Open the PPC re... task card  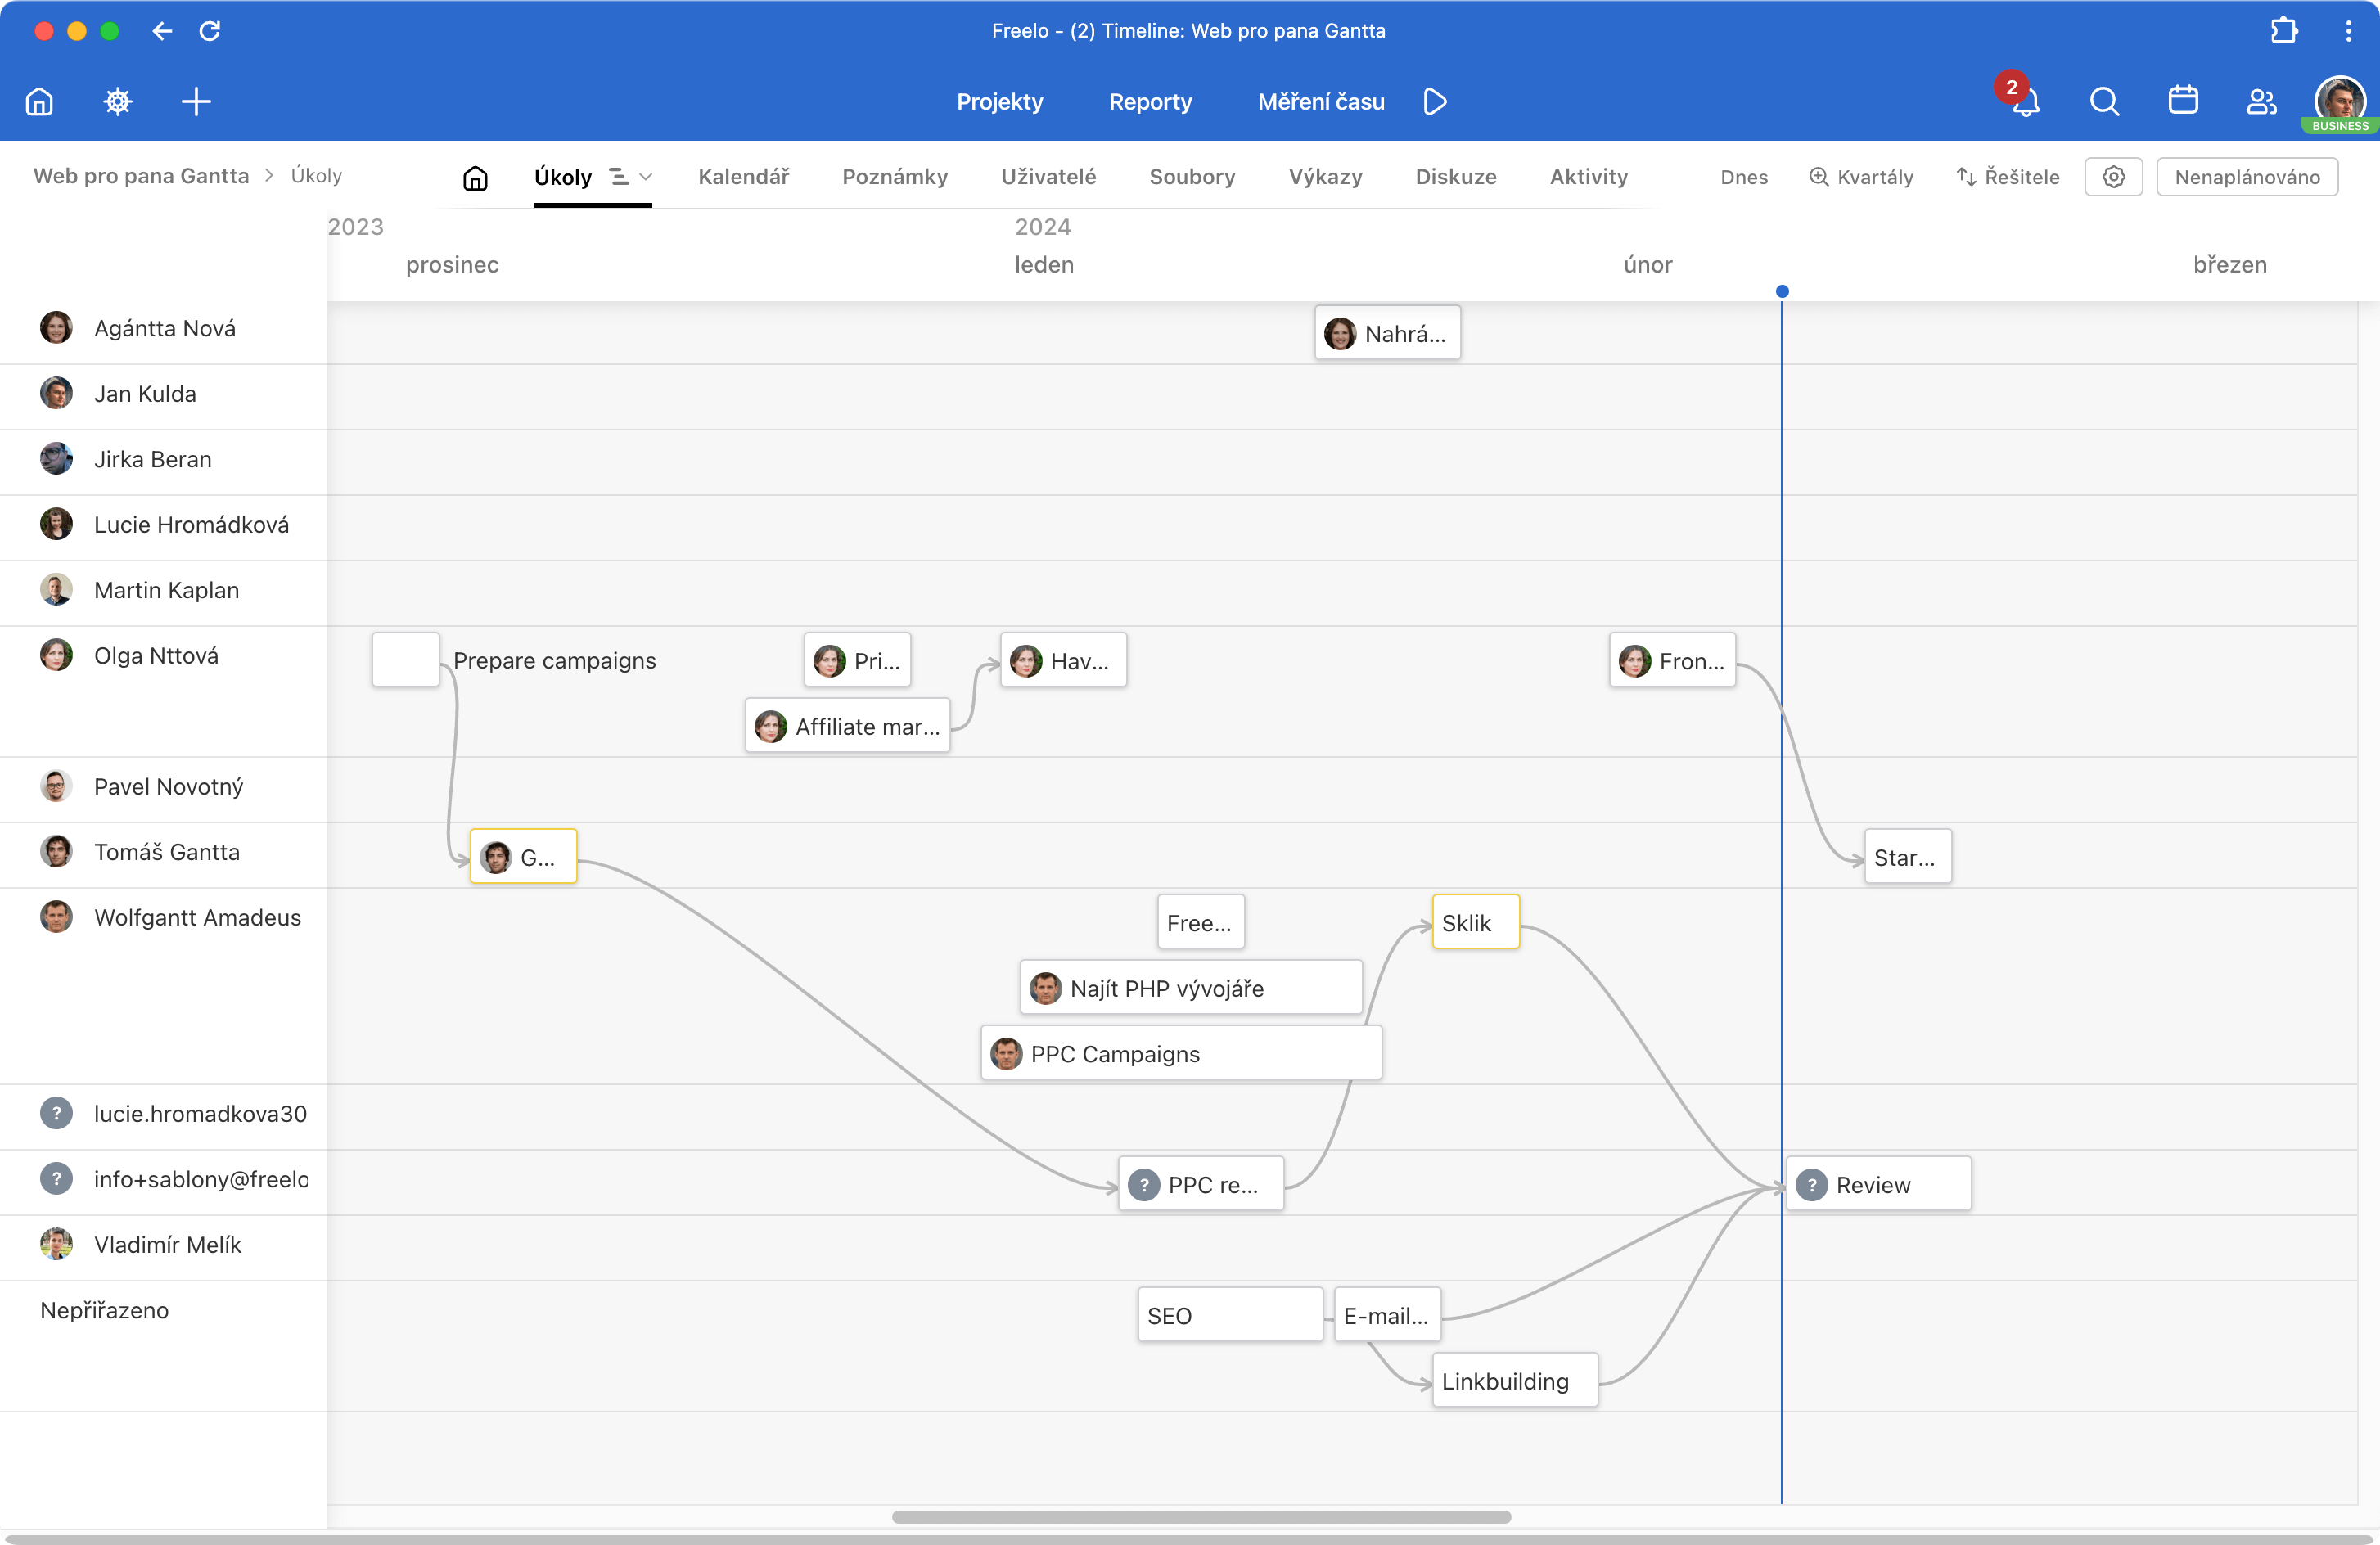click(x=1200, y=1184)
